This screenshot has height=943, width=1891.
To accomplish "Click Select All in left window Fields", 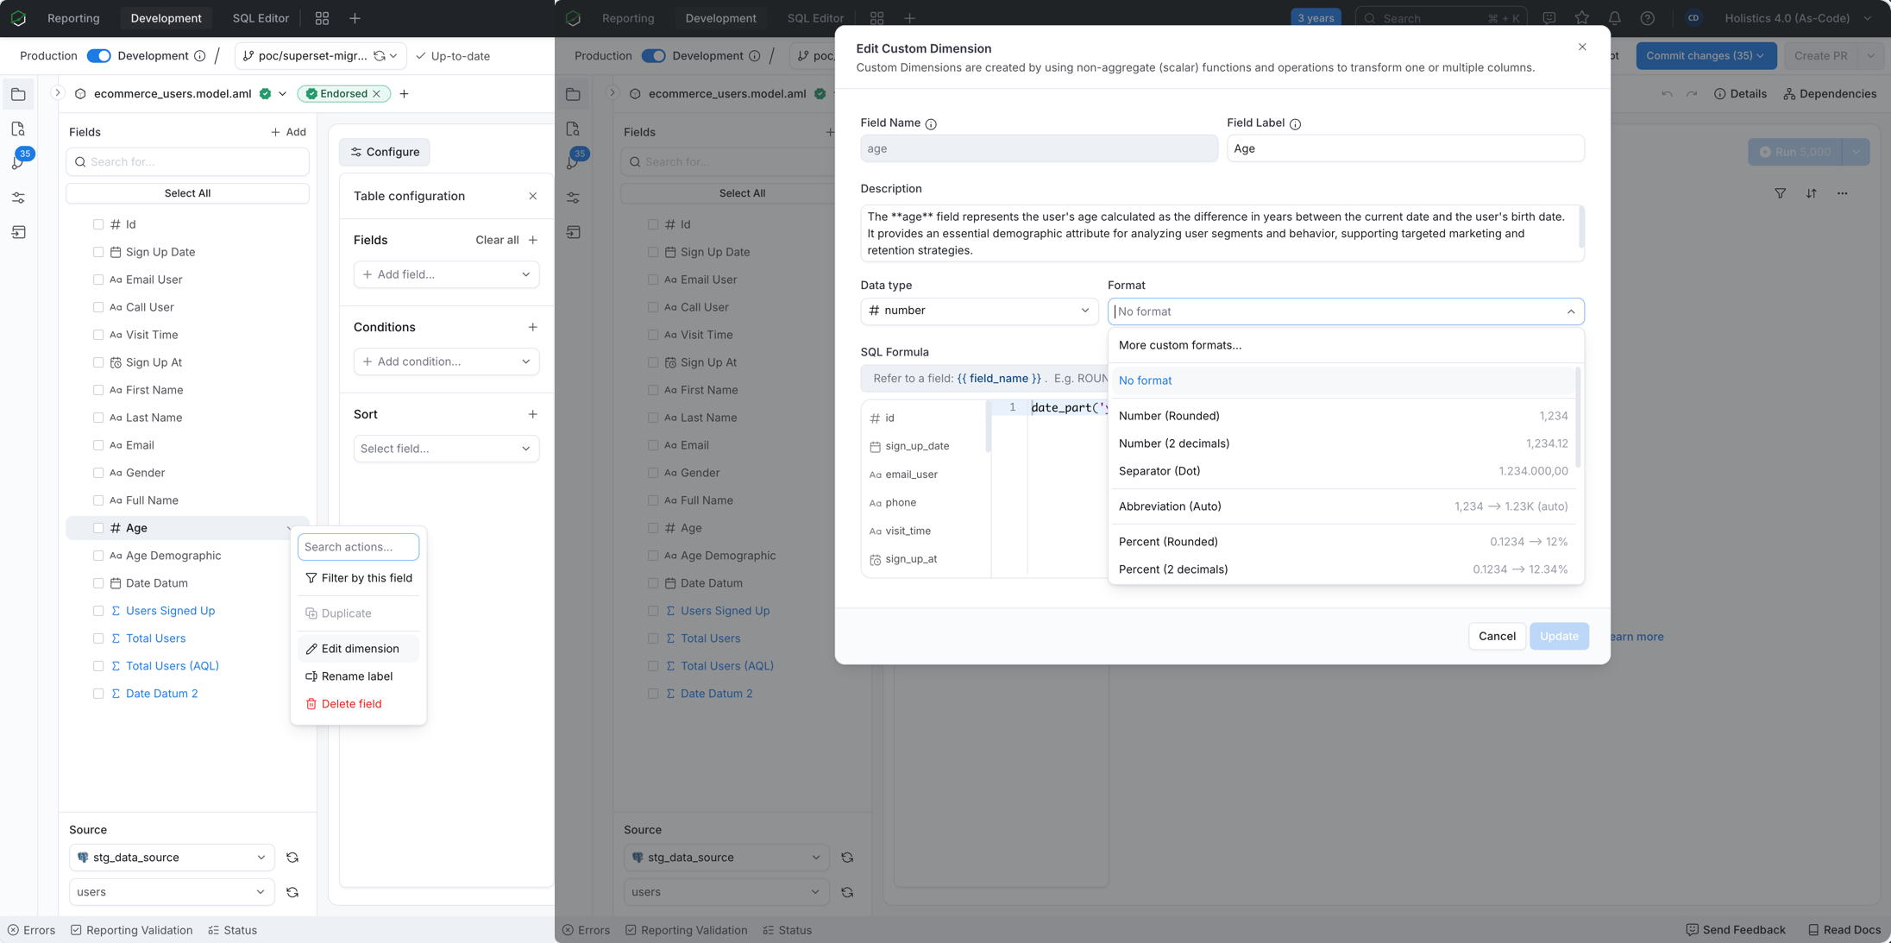I will point(187,193).
